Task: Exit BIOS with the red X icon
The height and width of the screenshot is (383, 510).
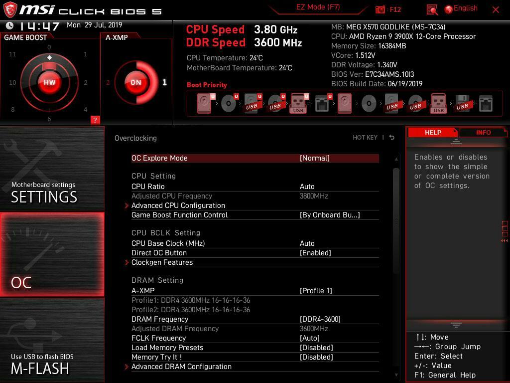Action: 496,10
